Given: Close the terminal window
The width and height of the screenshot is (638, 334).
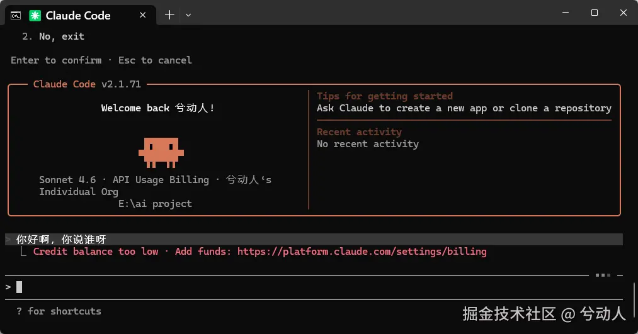Looking at the screenshot, I should (623, 13).
